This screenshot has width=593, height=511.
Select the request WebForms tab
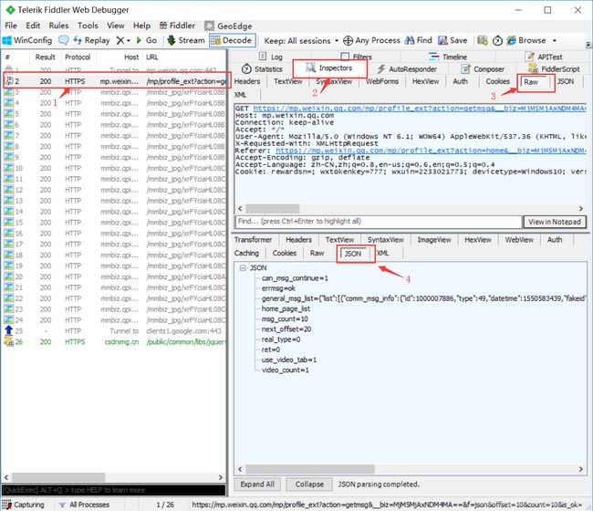[x=382, y=81]
